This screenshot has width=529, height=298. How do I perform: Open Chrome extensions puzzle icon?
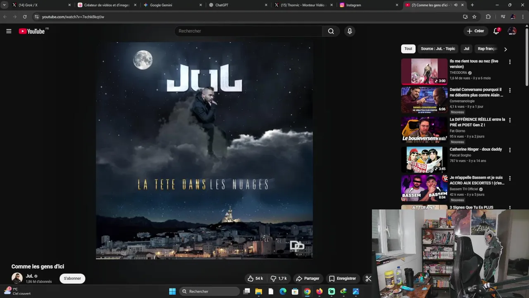pyautogui.click(x=488, y=17)
